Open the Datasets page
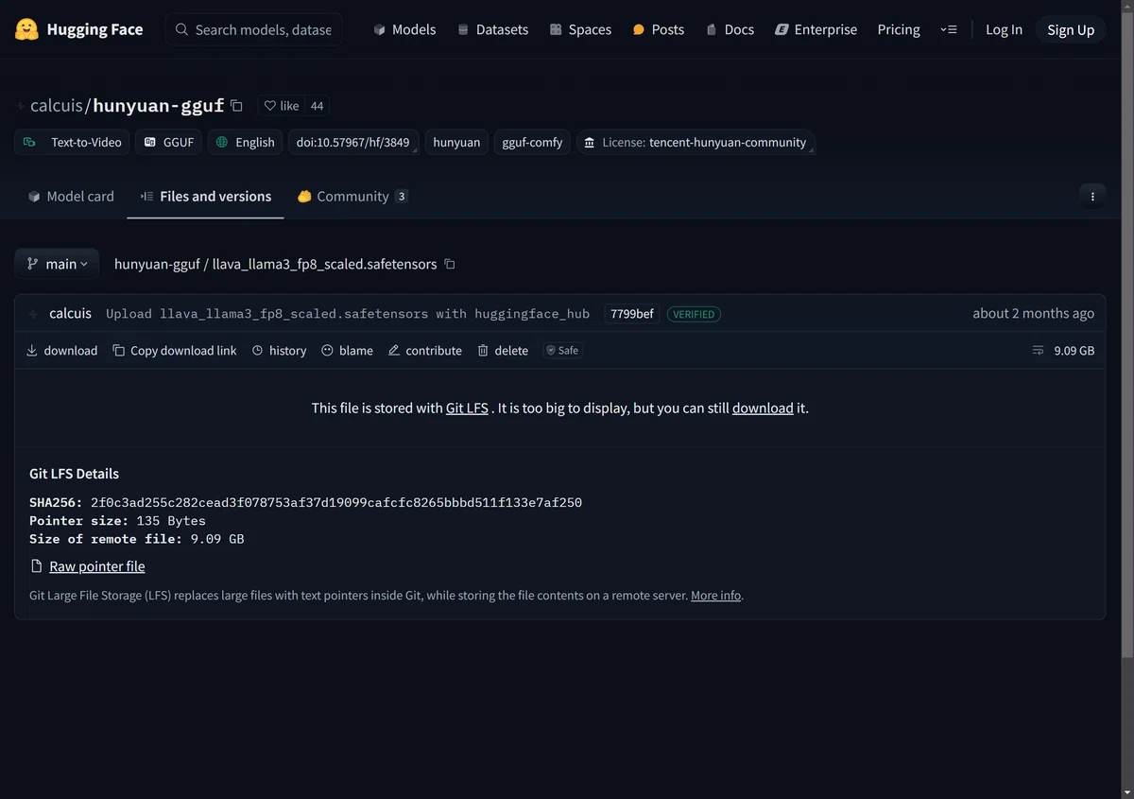This screenshot has width=1134, height=799. pyautogui.click(x=492, y=29)
